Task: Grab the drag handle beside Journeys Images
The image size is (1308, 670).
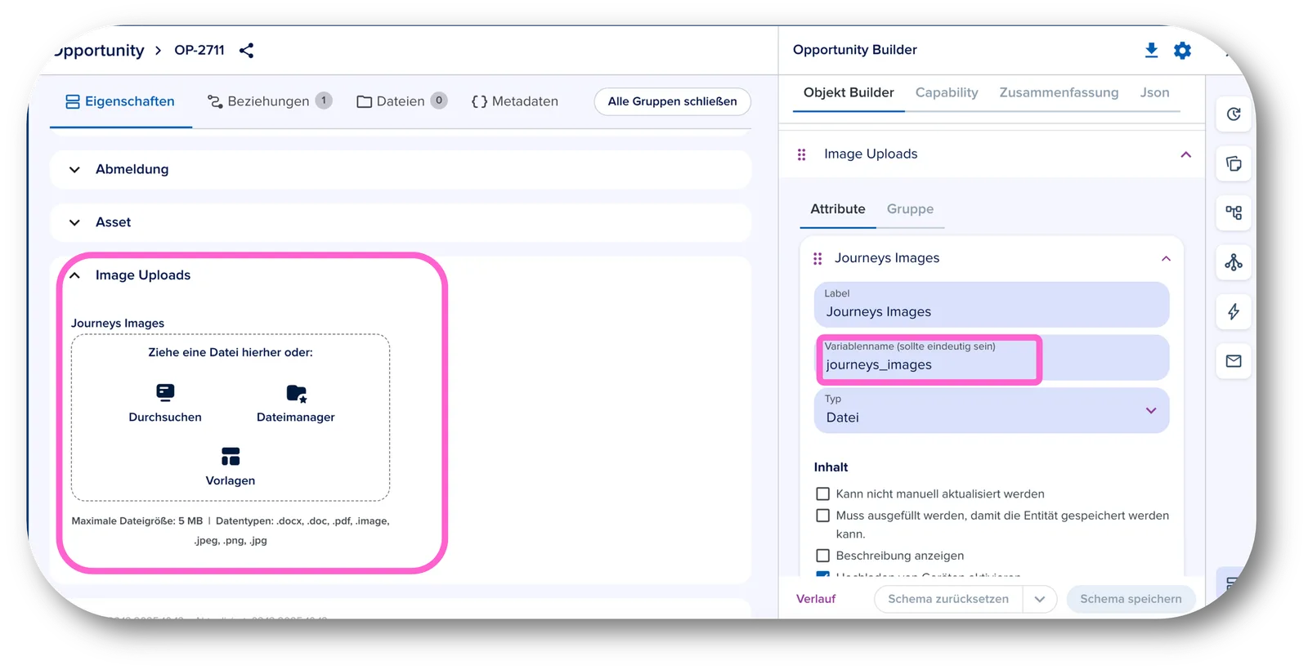Action: tap(817, 258)
